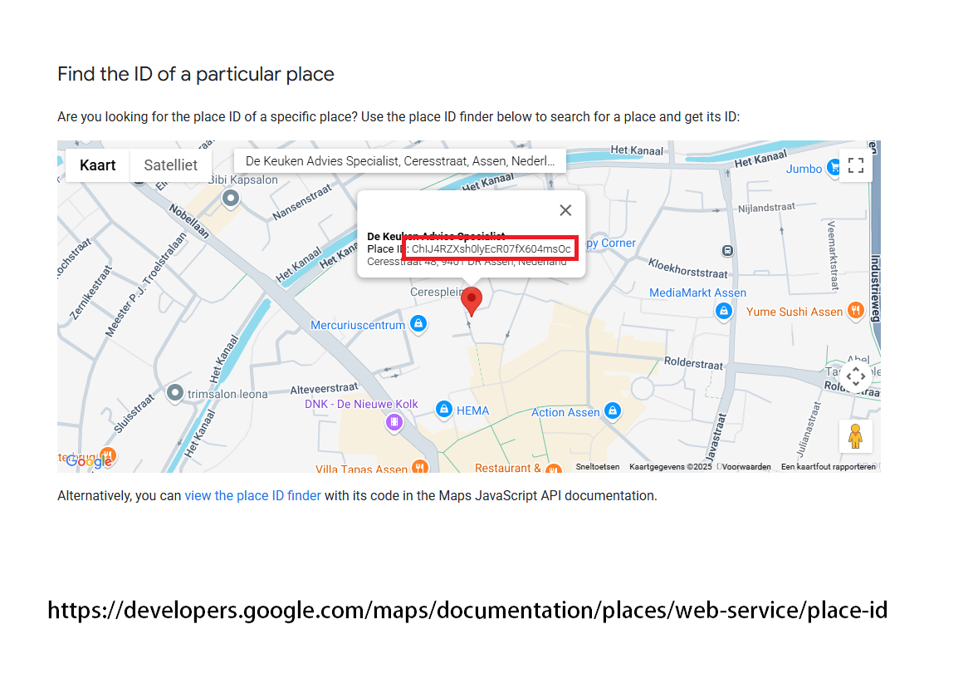Click the Mercuriuscentrum shopping marker
Viewport: 973px width, 698px height.
coord(419,323)
